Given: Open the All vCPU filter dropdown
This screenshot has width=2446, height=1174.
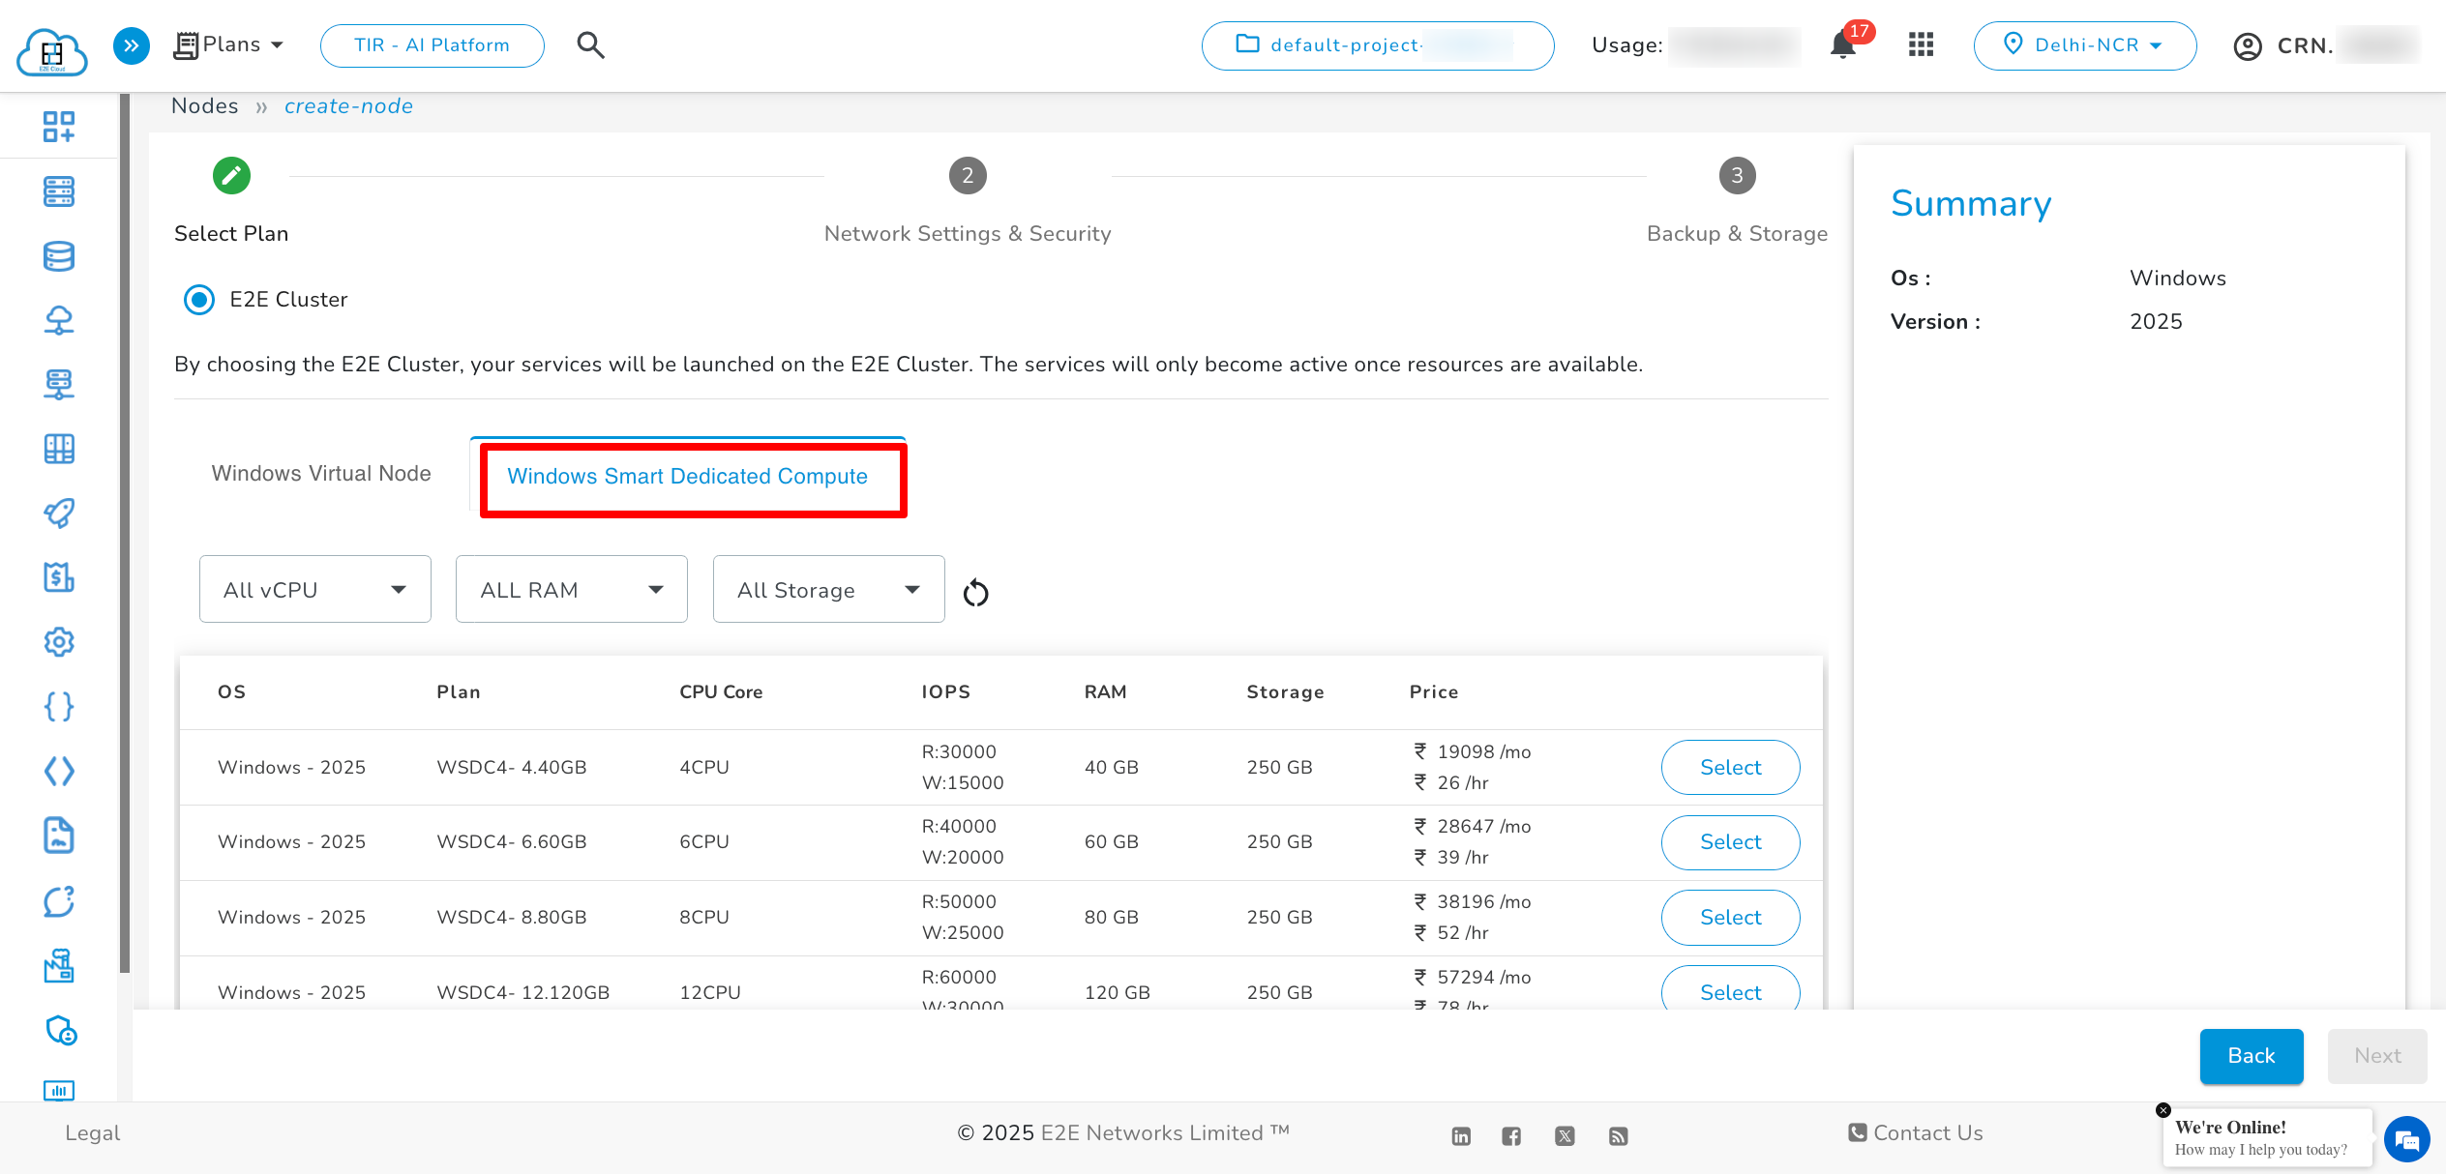Looking at the screenshot, I should click(315, 589).
